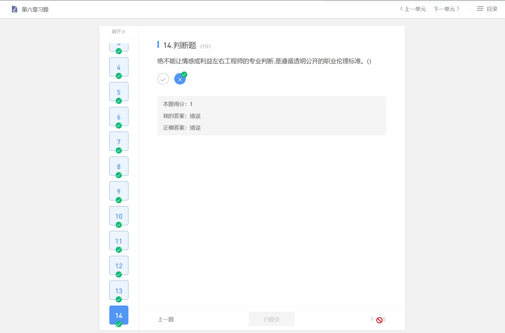Click the 14.判断题 heading
The width and height of the screenshot is (505, 333).
click(x=180, y=45)
